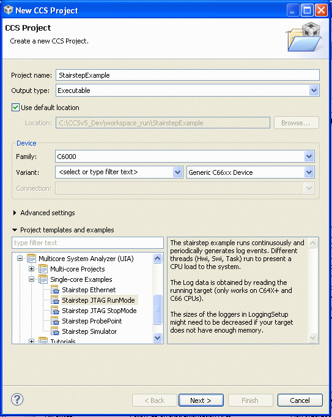Open the Variant filter dropdown arrow
Viewport: 332px width, 417px height.
(177, 172)
